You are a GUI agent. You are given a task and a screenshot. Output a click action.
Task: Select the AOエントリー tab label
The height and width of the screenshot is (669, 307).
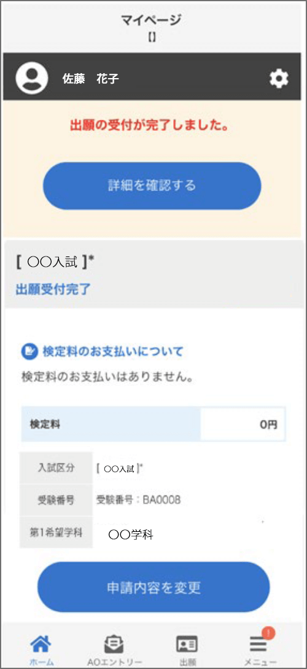(115, 662)
